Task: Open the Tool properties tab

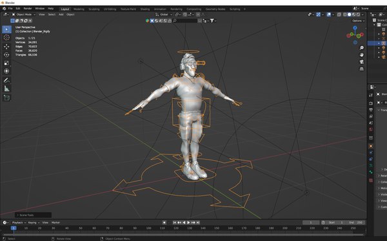Action: coord(371,95)
